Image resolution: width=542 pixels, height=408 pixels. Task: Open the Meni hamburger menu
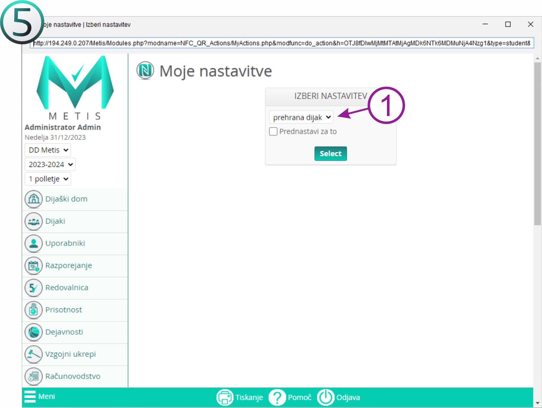[x=30, y=396]
